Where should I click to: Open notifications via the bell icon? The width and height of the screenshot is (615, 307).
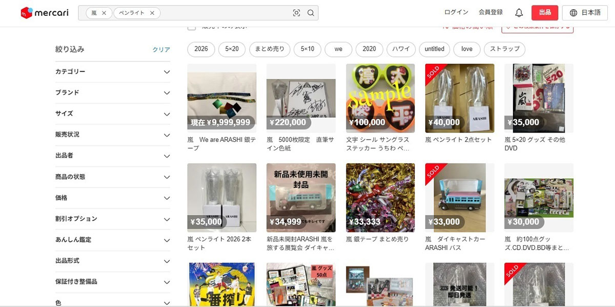pyautogui.click(x=519, y=12)
